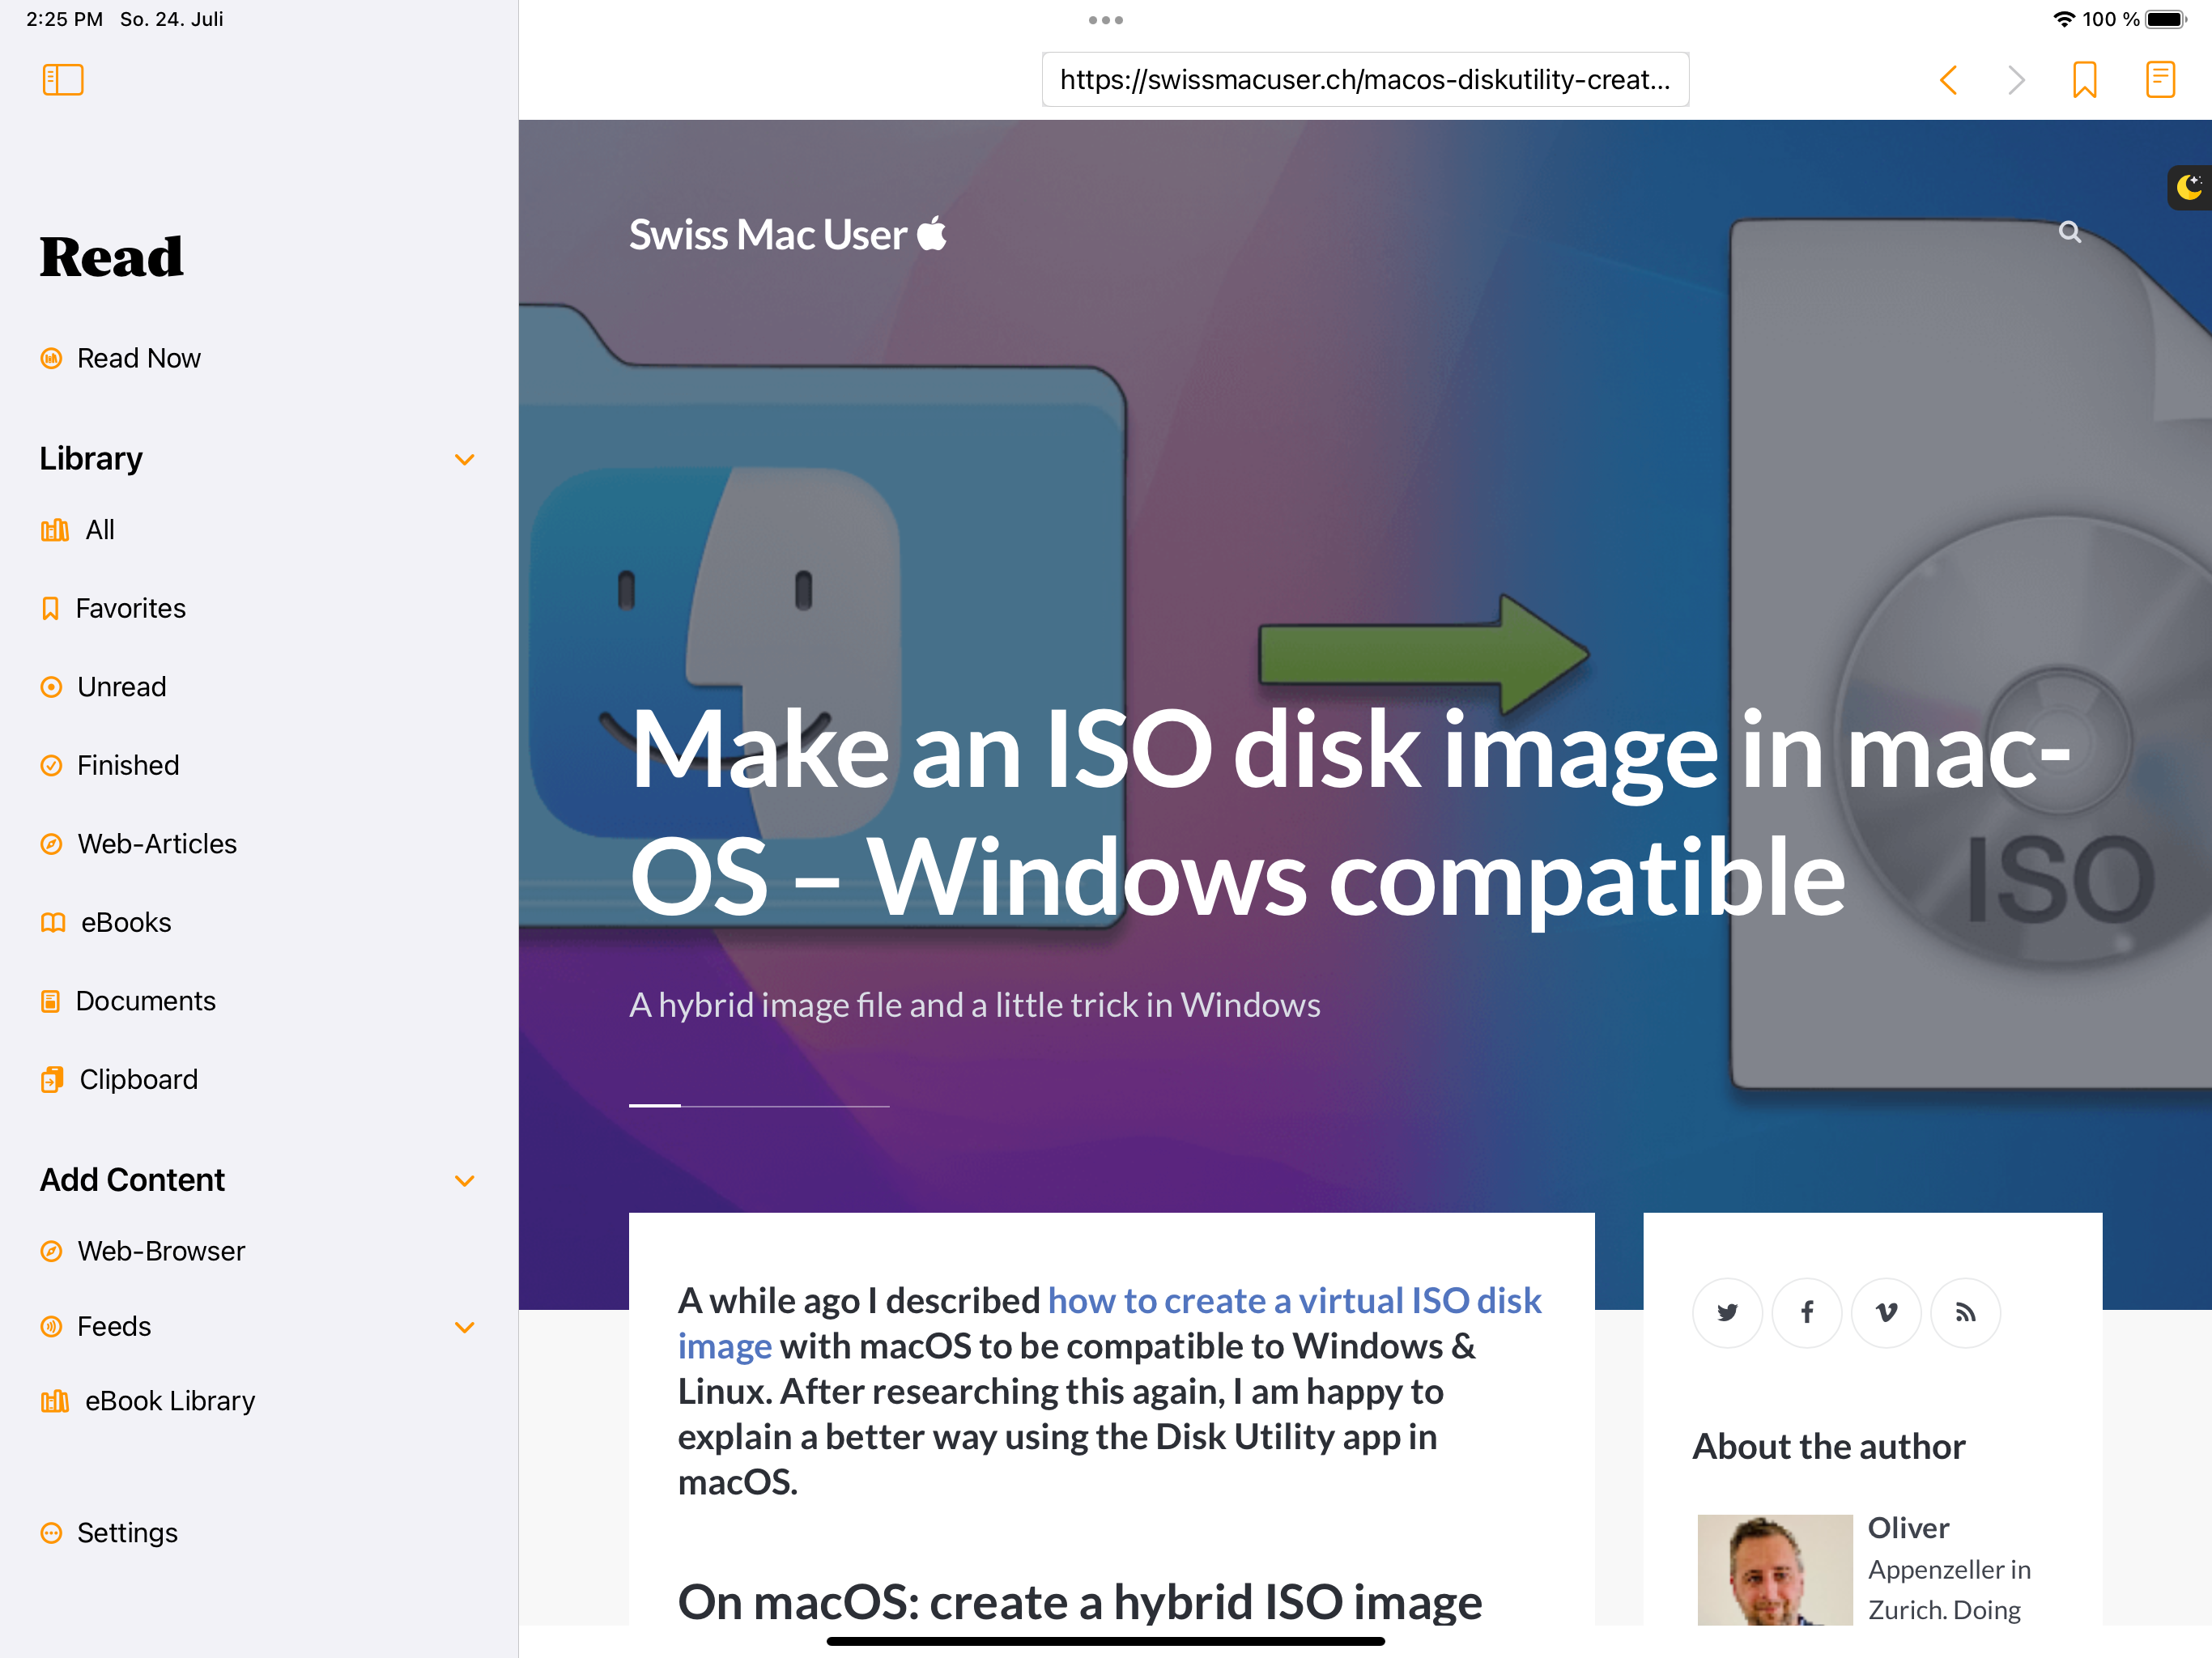Expand the Feeds chevron
Image resolution: width=2212 pixels, height=1658 pixels.
coord(464,1328)
